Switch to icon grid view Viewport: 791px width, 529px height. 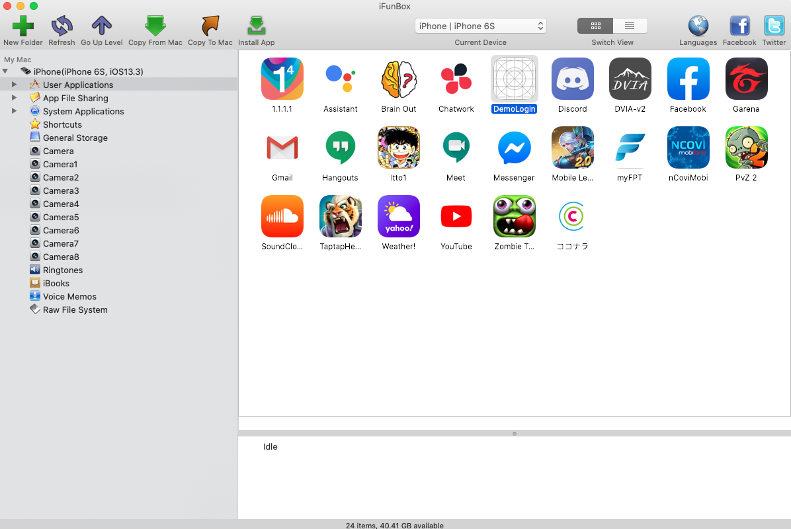click(x=595, y=26)
